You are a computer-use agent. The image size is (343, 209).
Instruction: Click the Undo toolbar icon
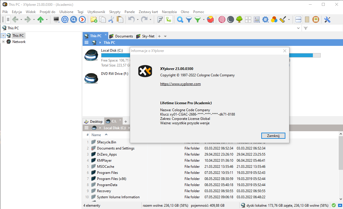click(x=131, y=20)
